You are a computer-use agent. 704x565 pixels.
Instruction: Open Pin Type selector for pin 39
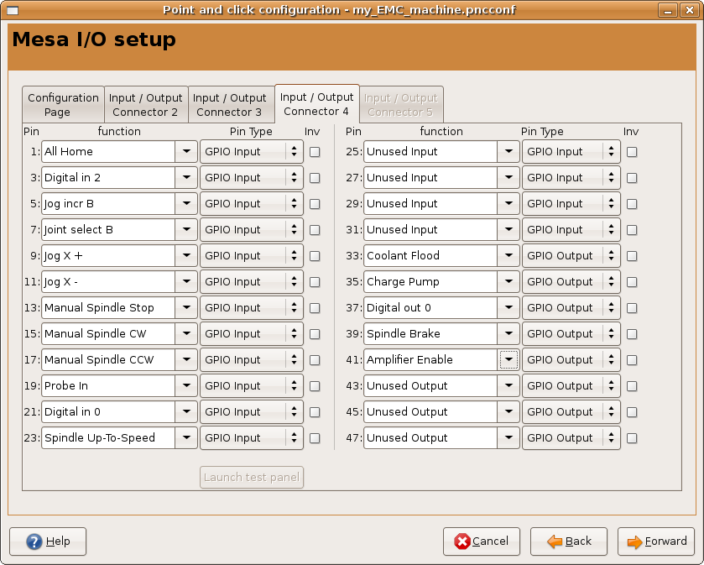pos(571,333)
